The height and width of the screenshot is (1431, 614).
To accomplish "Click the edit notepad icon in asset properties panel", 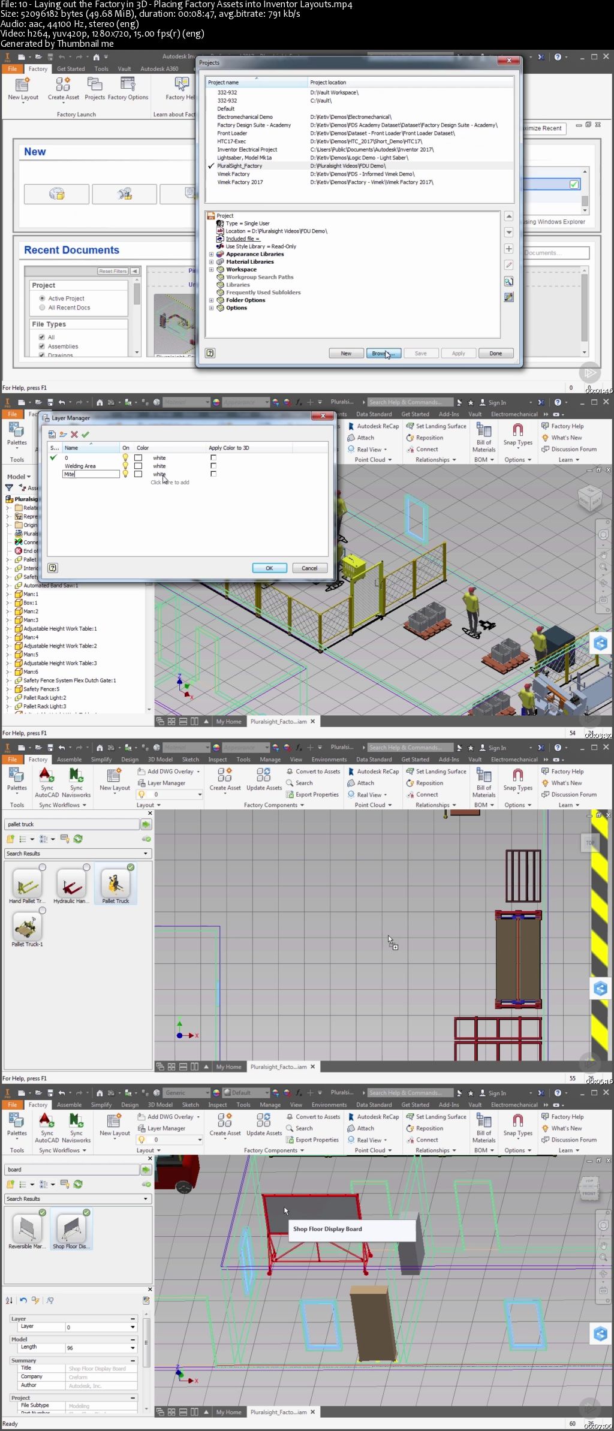I will coord(146,1301).
